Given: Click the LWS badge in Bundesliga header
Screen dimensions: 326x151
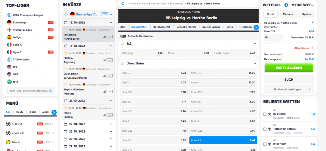Looking at the screenshot, I should click(104, 14).
